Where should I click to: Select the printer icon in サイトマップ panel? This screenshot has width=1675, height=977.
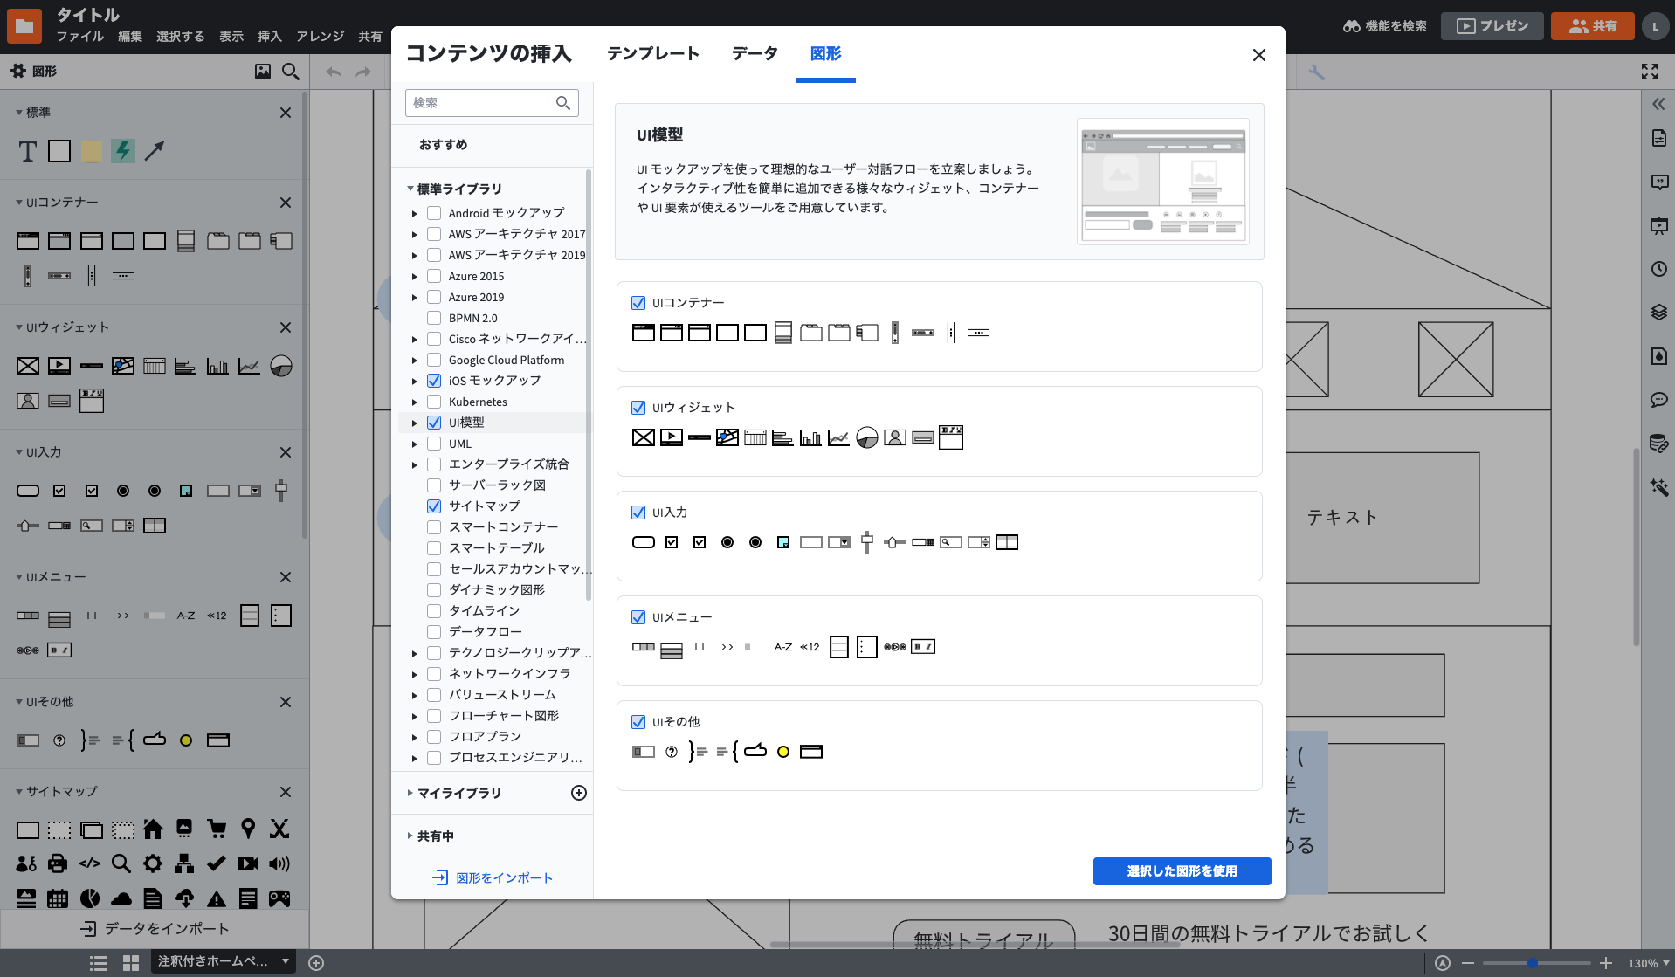pos(58,863)
